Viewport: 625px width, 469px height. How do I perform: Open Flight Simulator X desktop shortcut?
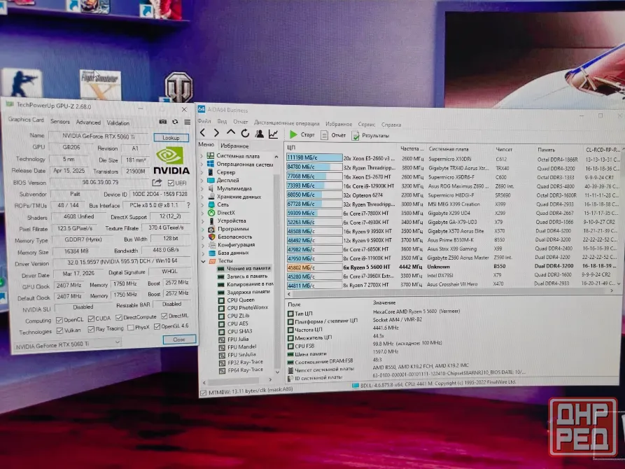[x=100, y=85]
